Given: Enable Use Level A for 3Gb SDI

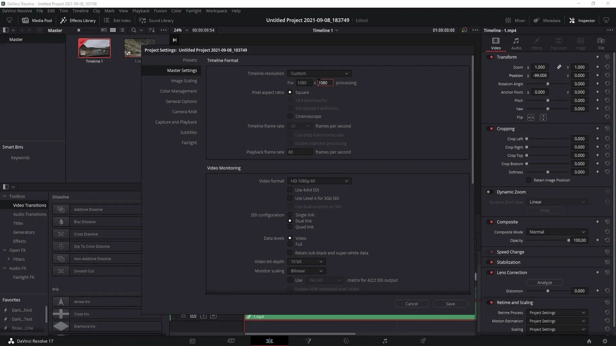Looking at the screenshot, I should [x=290, y=198].
